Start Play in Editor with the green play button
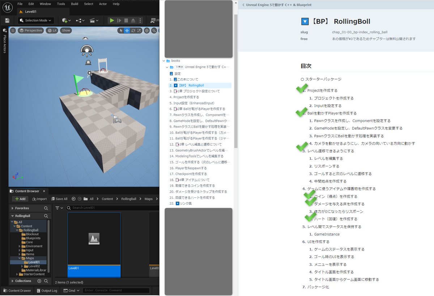 (112, 21)
